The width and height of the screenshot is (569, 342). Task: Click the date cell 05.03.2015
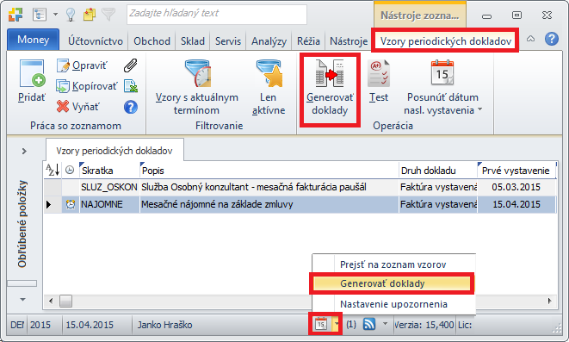[516, 187]
